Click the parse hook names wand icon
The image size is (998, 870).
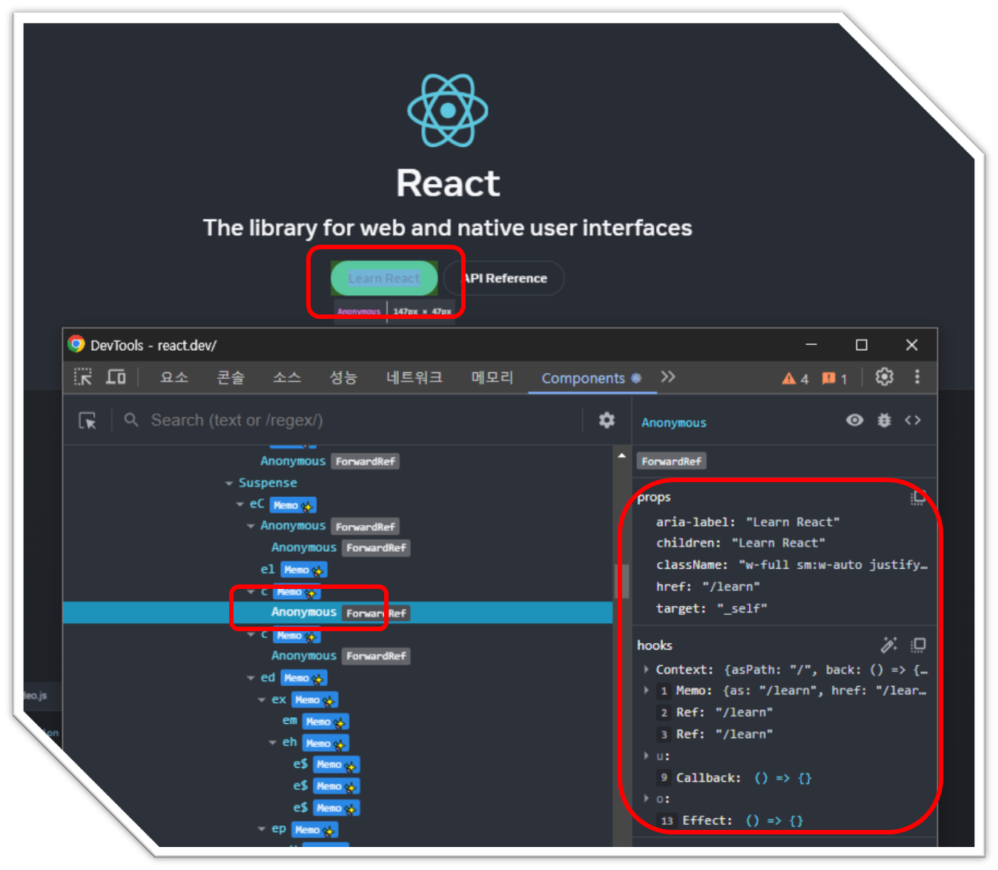[x=888, y=645]
